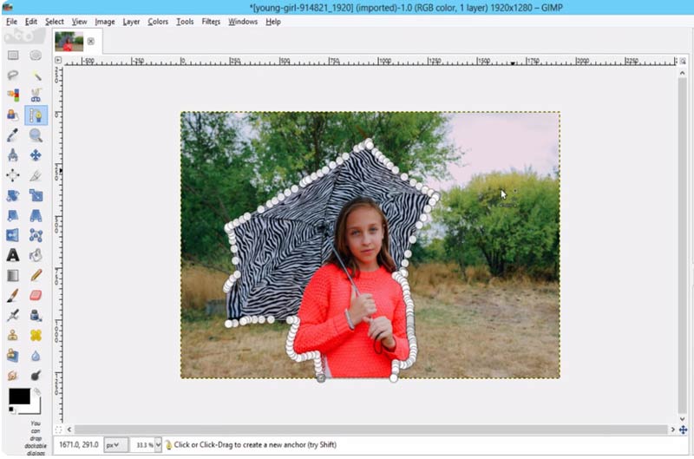694x459 pixels.
Task: Open the Select menu
Action: coord(55,21)
